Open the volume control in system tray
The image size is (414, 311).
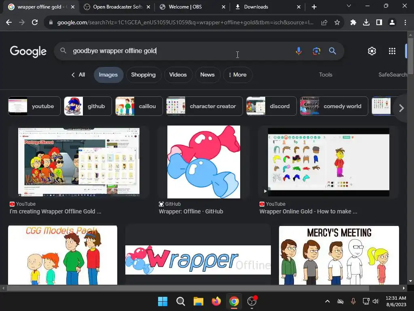[x=376, y=301]
